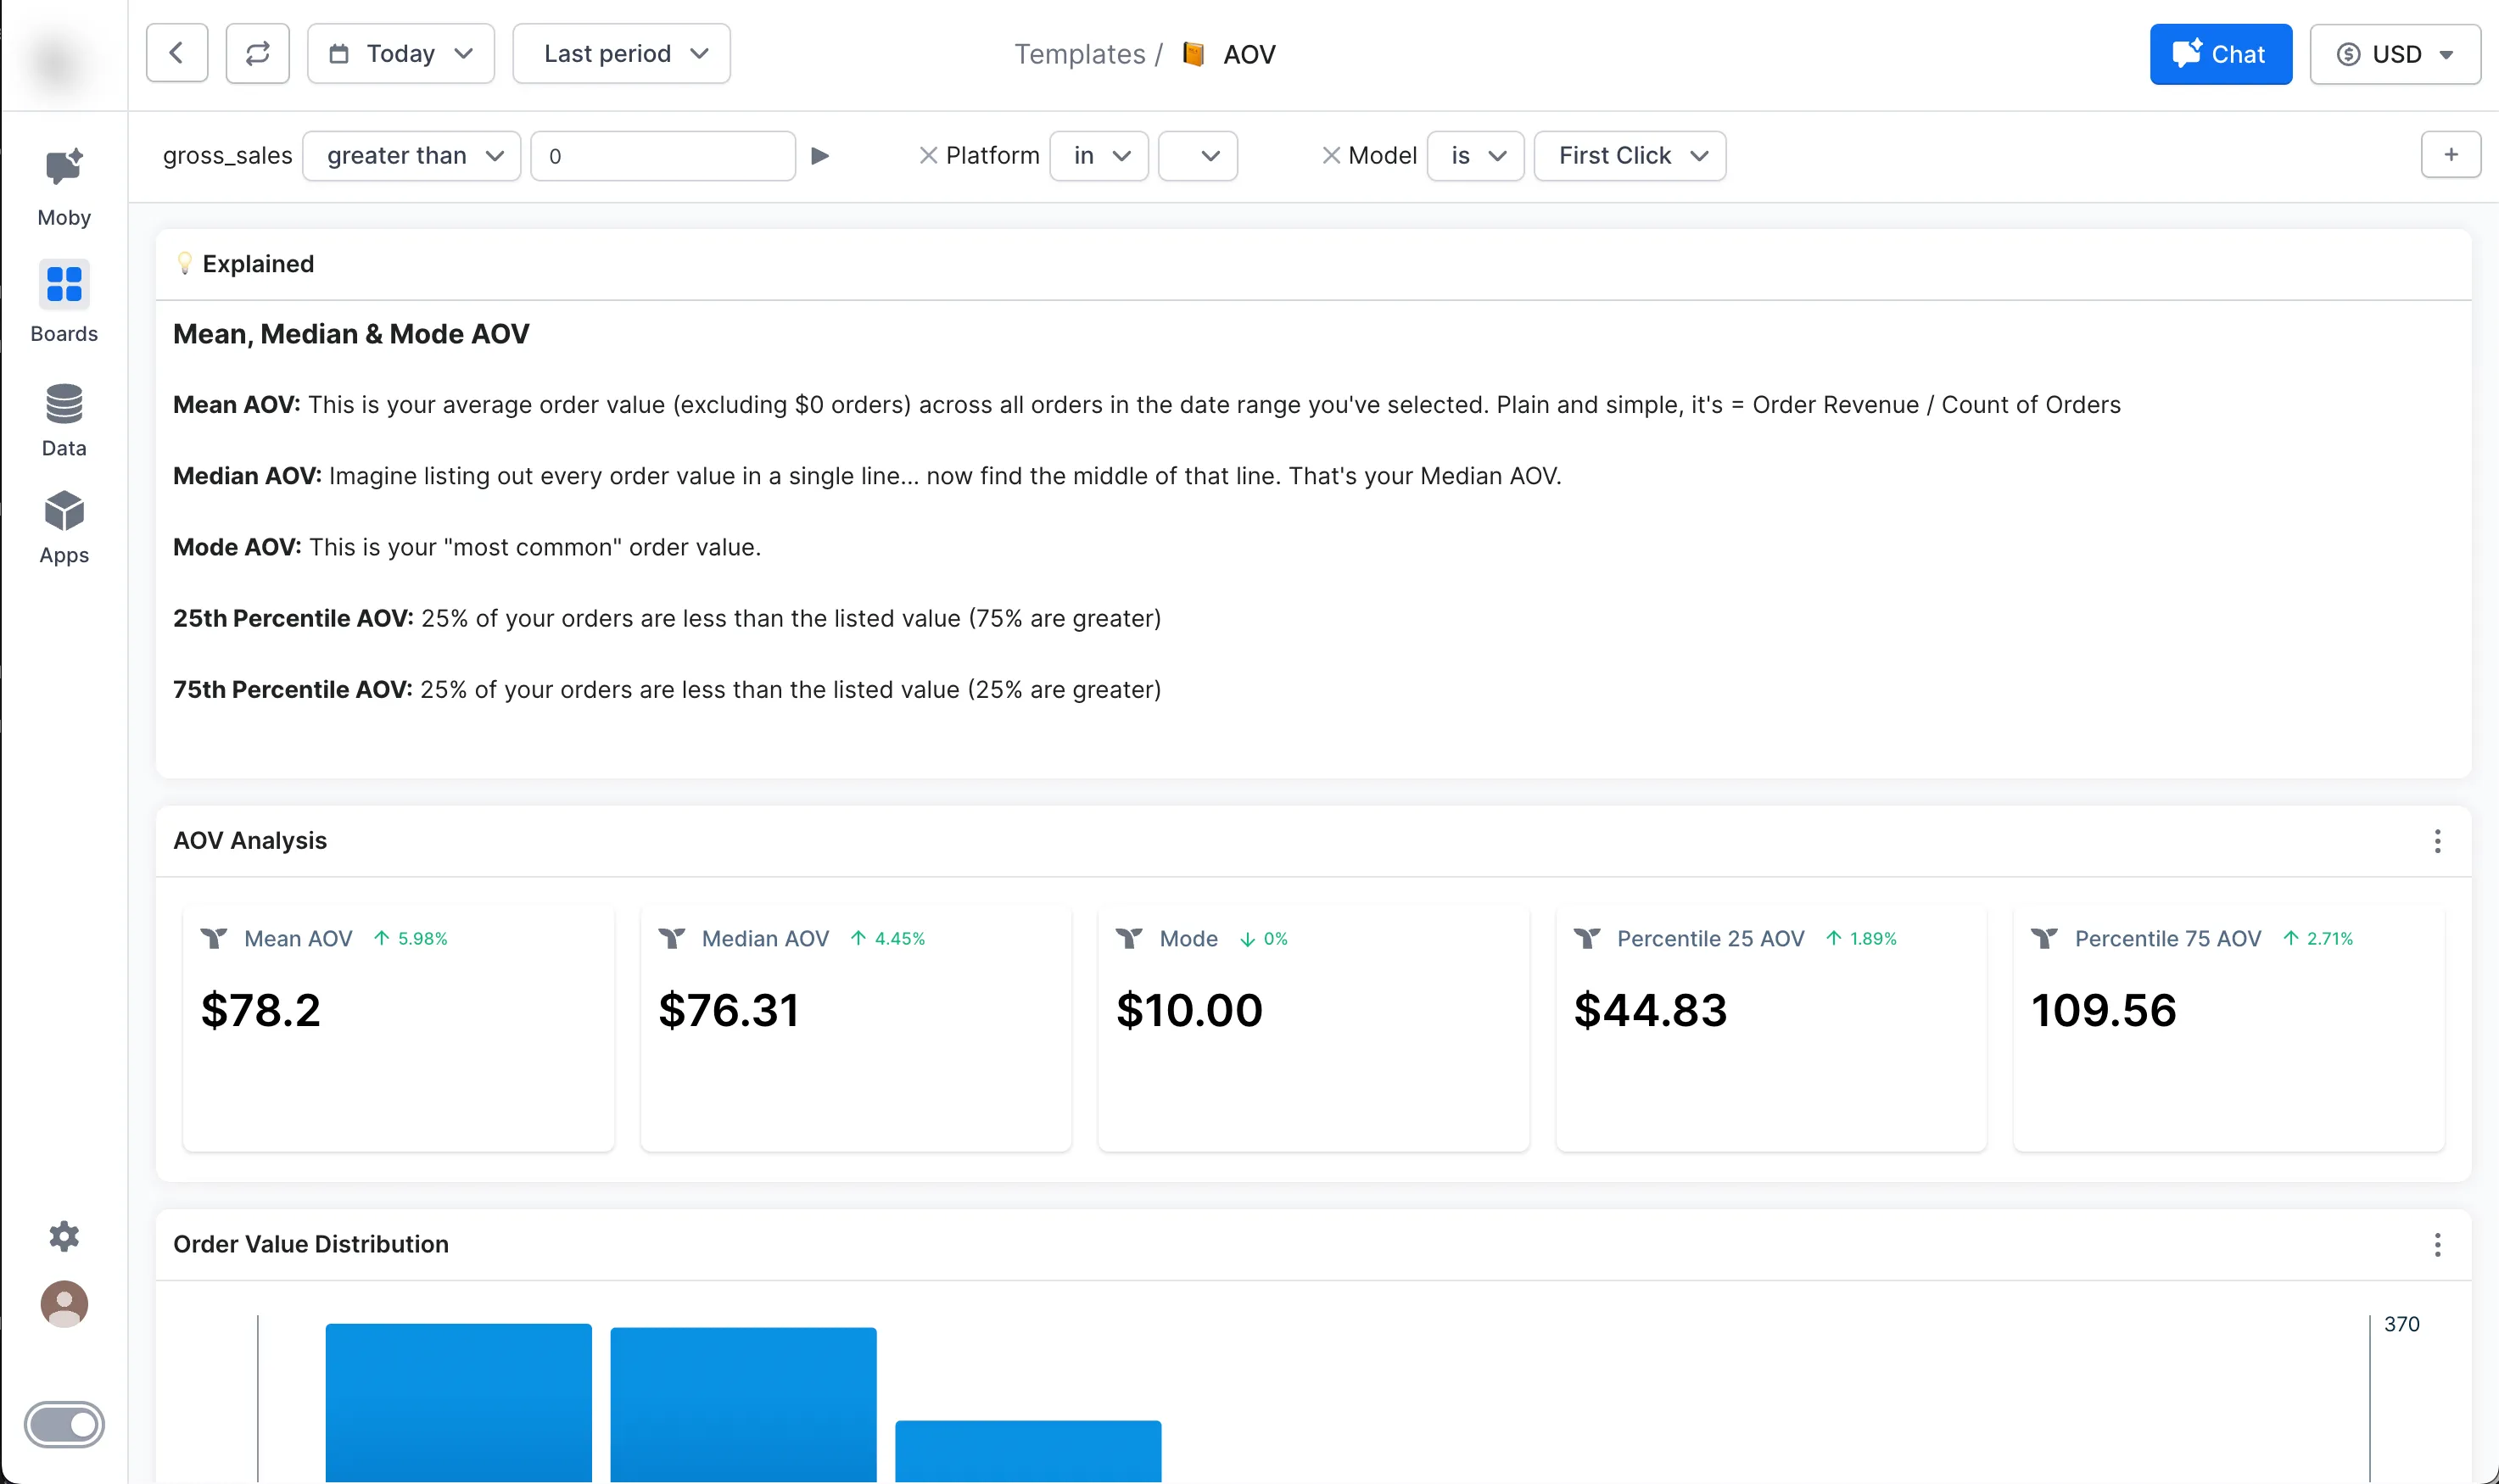Open the Data section
Image resolution: width=2499 pixels, height=1484 pixels.
64,419
